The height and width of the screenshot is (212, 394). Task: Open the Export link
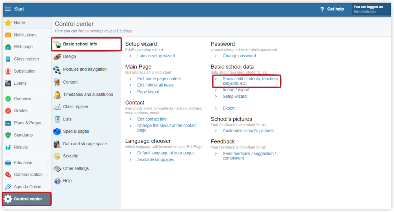pyautogui.click(x=229, y=108)
